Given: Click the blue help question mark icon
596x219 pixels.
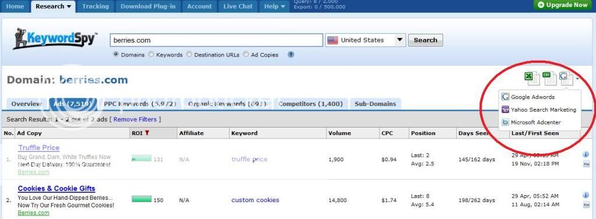Looking at the screenshot, I should [x=291, y=54].
